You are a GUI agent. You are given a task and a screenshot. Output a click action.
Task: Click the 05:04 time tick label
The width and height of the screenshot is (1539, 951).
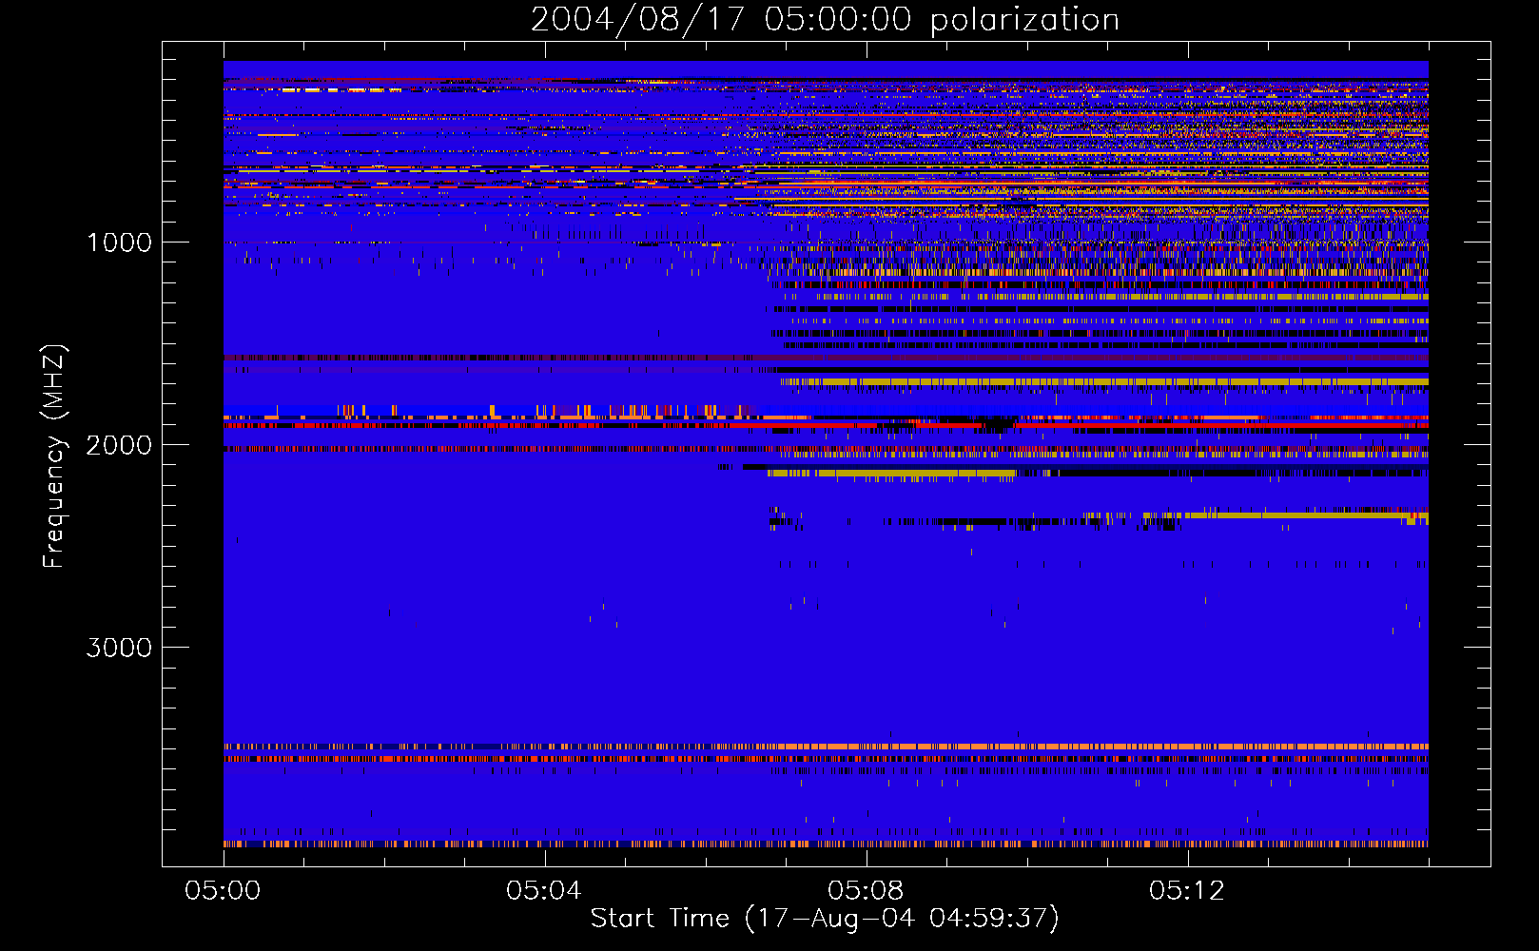tap(544, 890)
